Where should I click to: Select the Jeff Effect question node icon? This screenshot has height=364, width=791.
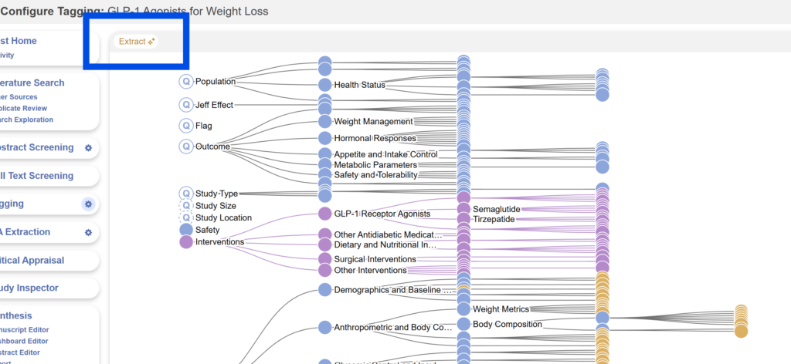click(x=186, y=105)
